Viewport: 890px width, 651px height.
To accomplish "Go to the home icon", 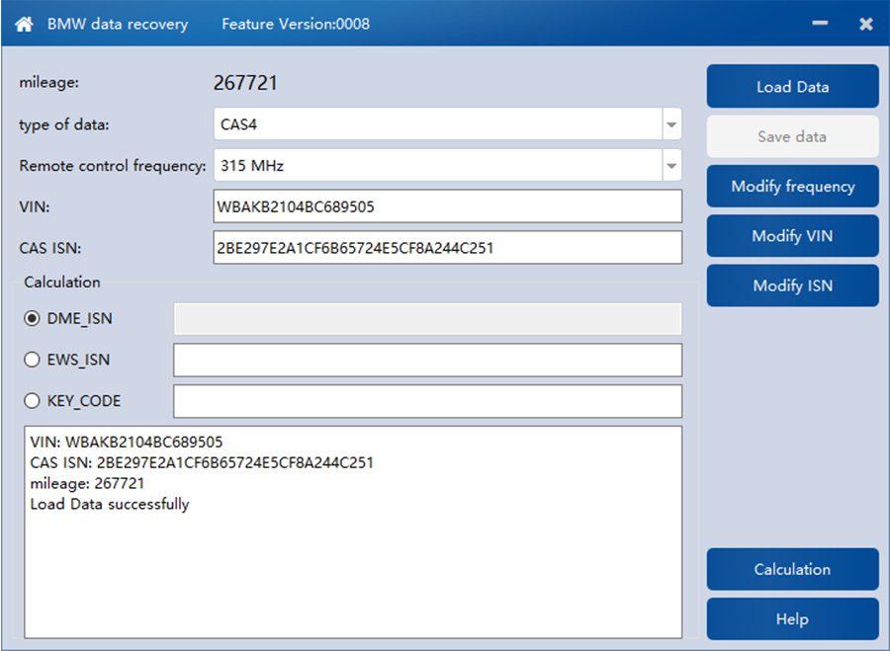I will (24, 24).
